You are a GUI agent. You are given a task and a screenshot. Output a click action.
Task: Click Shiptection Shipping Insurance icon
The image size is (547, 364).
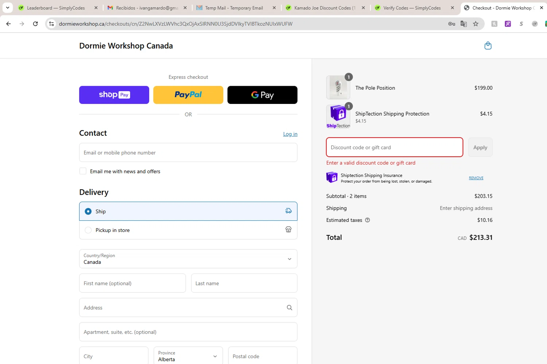pos(332,178)
